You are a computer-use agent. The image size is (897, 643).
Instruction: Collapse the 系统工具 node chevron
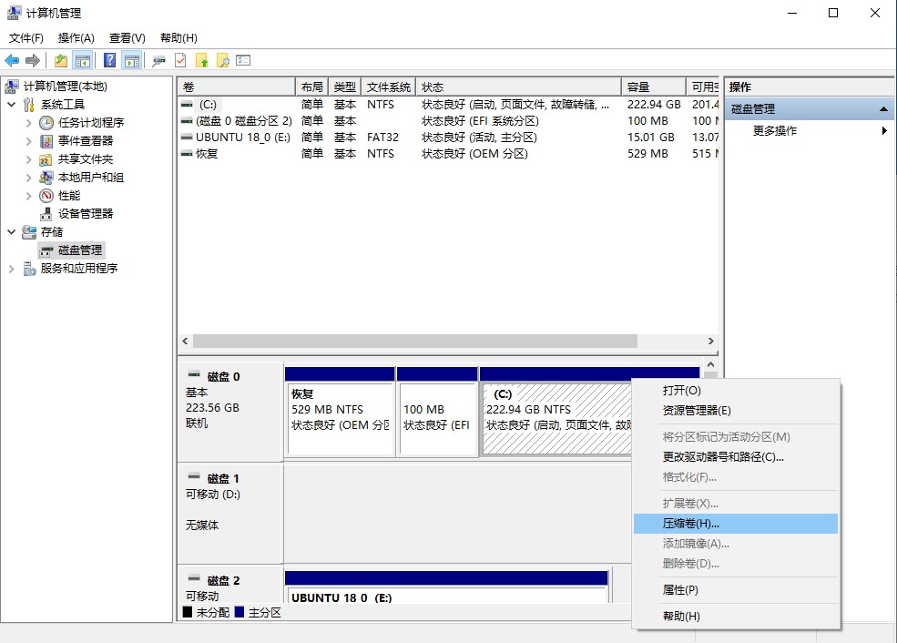click(12, 105)
